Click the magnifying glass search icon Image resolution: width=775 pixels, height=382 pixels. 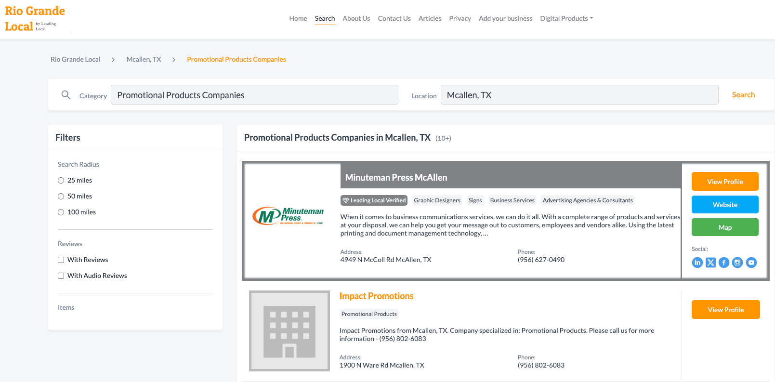tap(66, 95)
